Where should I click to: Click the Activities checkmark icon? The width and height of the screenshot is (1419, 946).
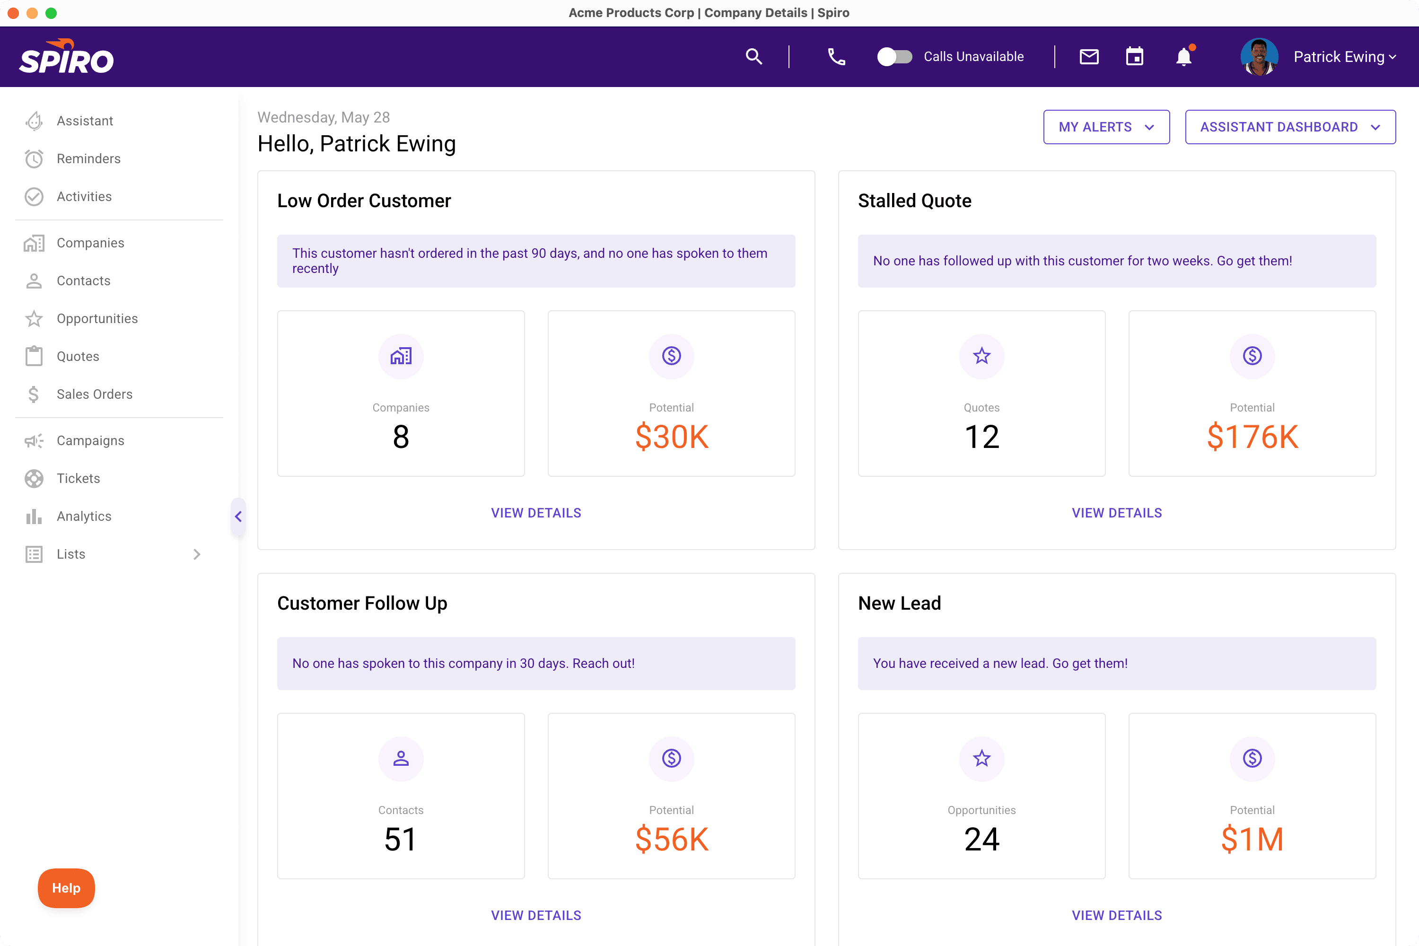tap(35, 197)
